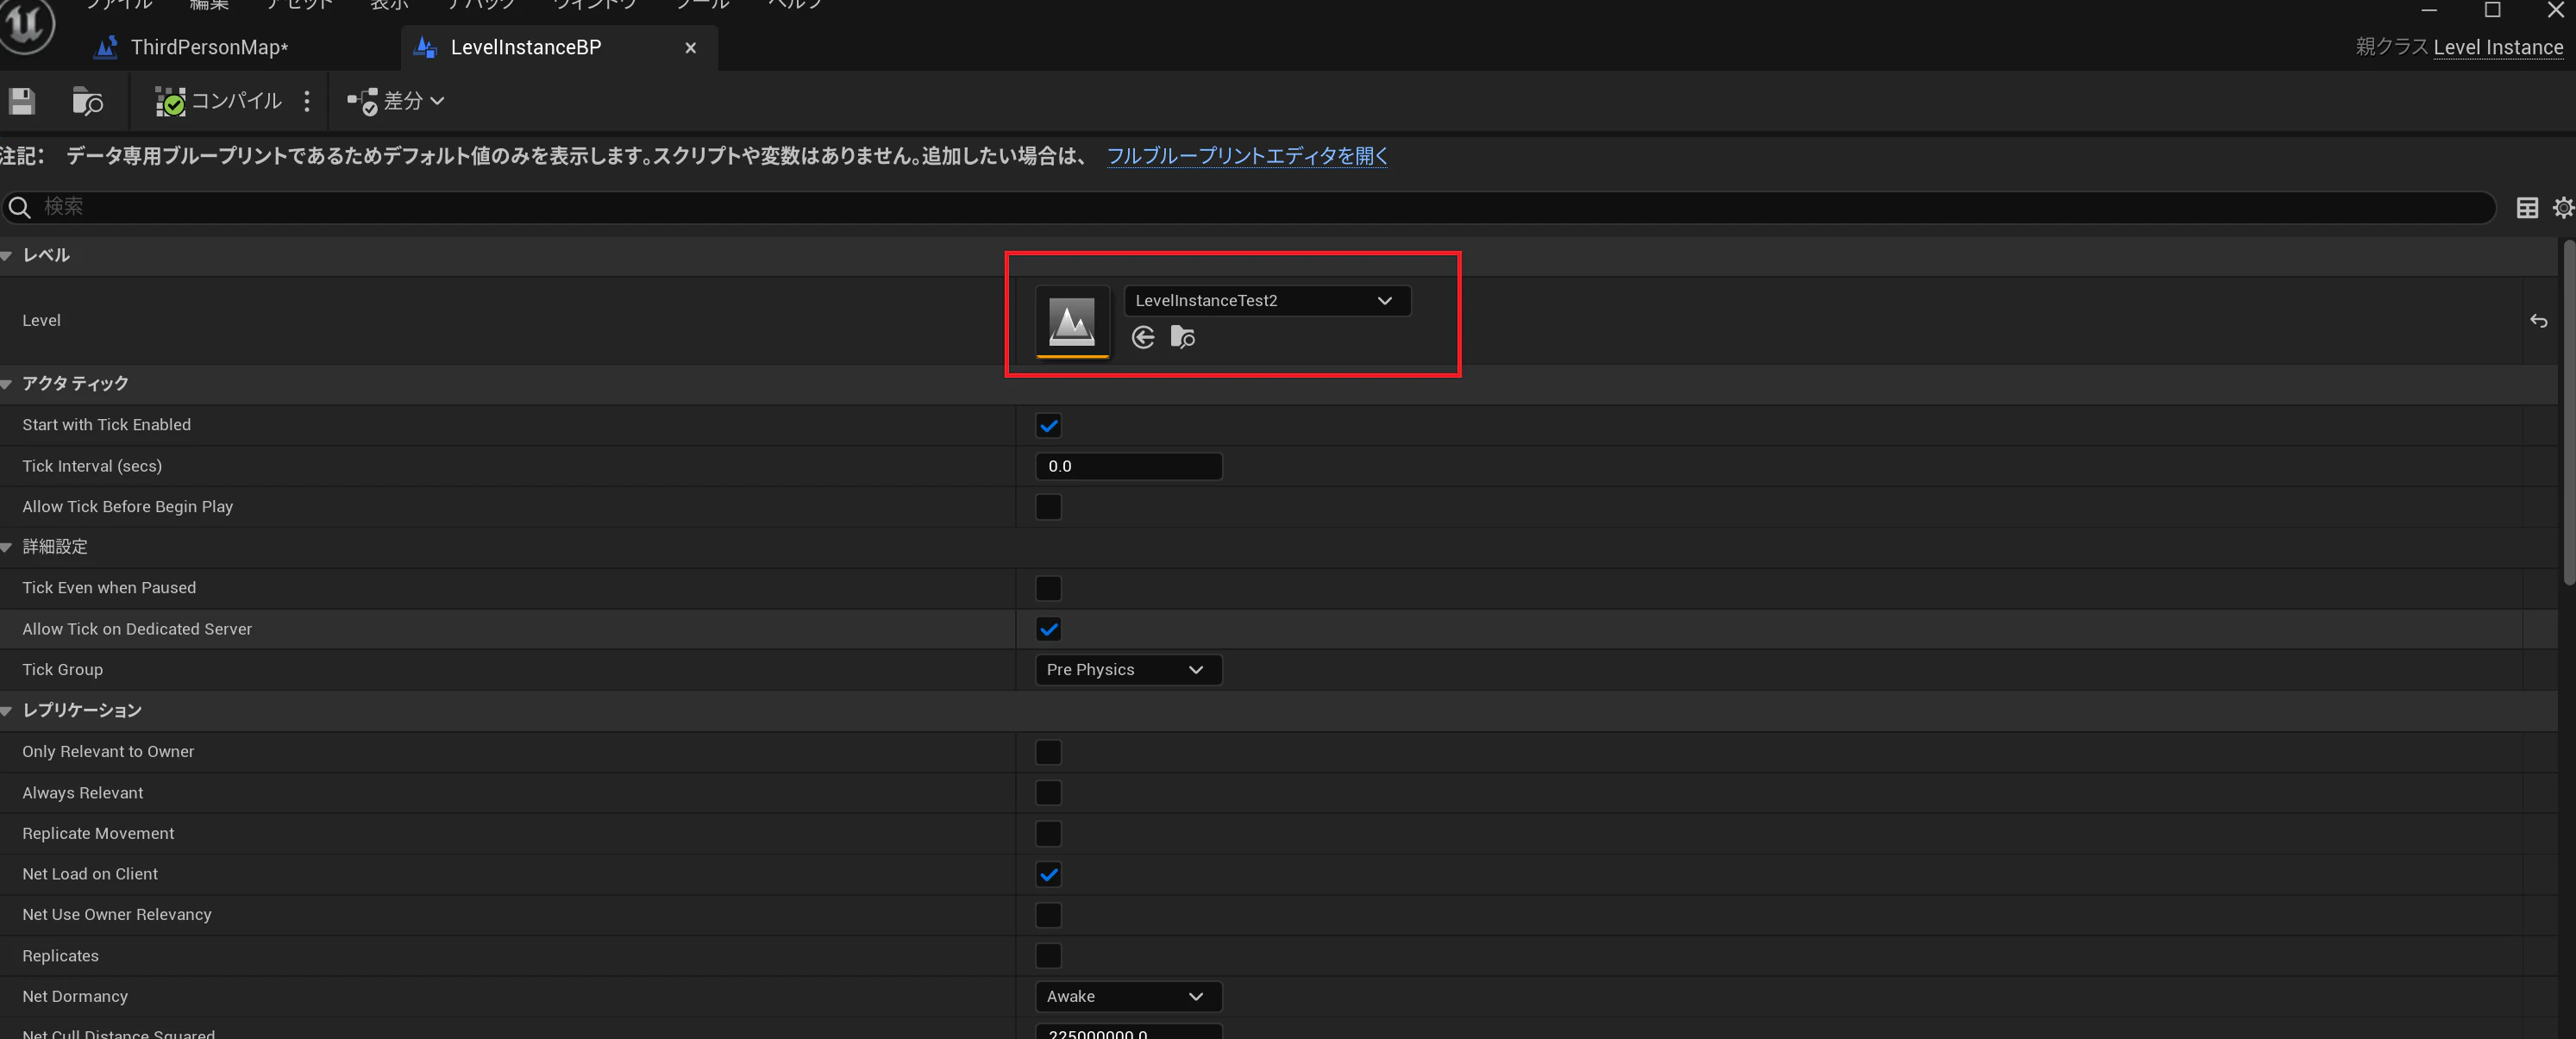Collapse the 詳細設定 advanced section
Viewport: 2576px width, 1039px height.
tap(6, 547)
